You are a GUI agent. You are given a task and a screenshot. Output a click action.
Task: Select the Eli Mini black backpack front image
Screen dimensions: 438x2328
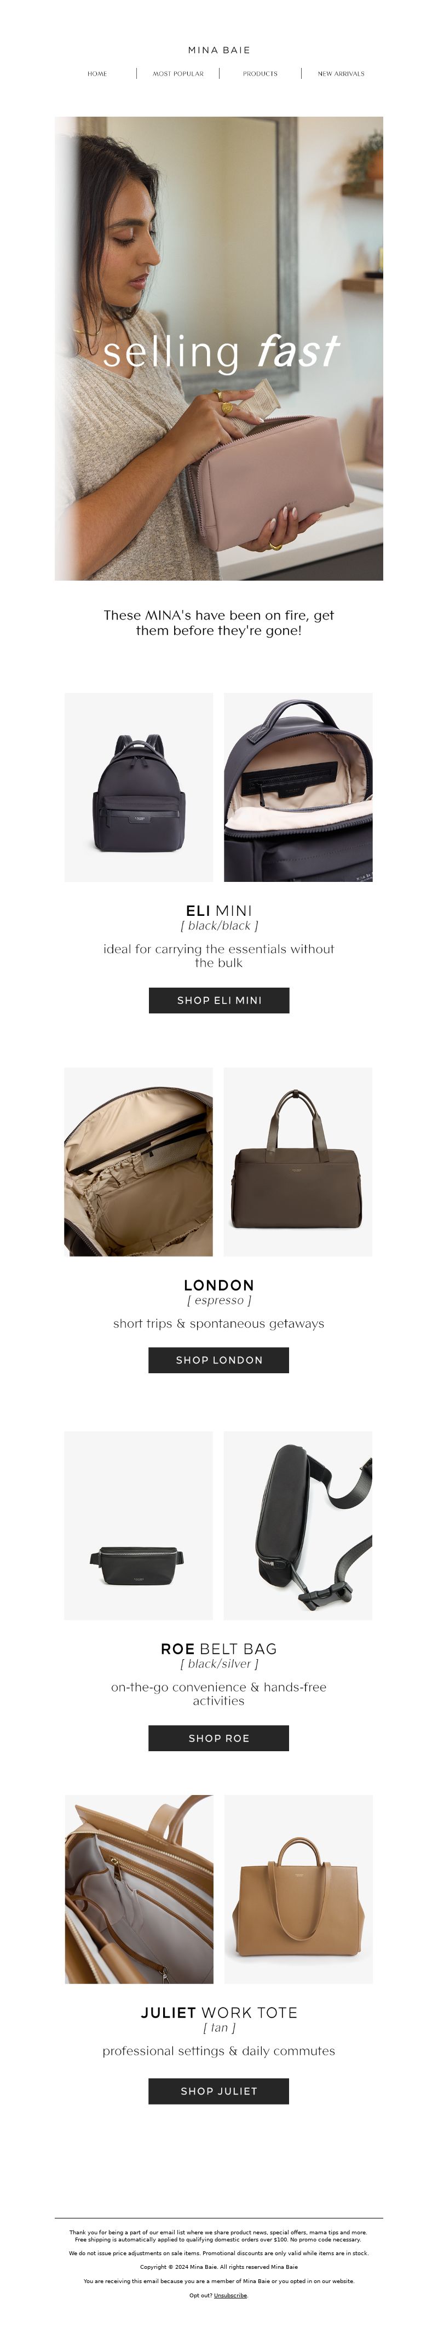[139, 787]
